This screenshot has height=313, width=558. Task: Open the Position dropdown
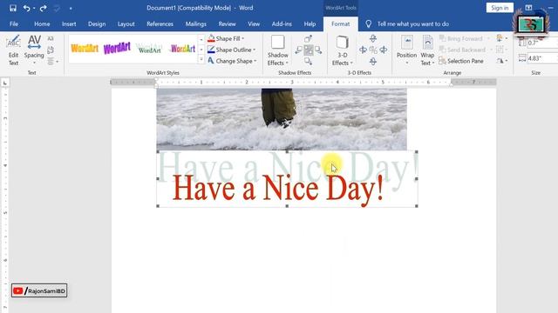click(406, 50)
